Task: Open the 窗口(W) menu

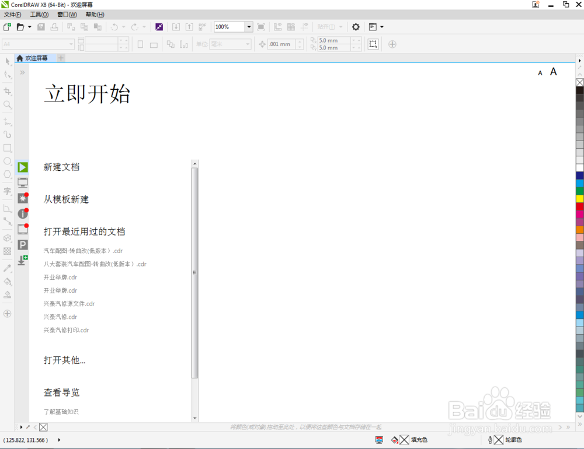Action: [x=67, y=15]
